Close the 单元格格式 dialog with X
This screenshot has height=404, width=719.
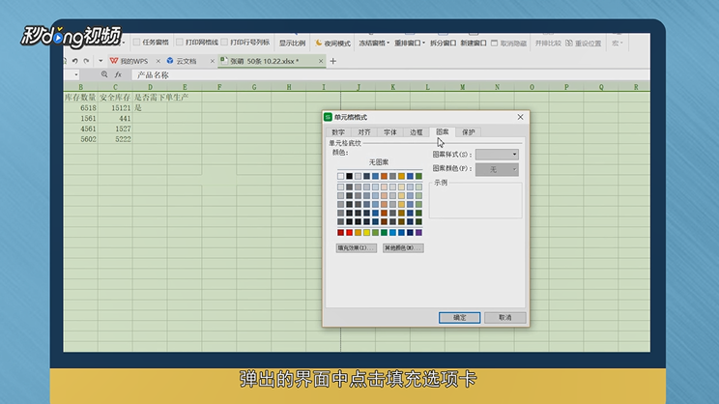tap(520, 117)
